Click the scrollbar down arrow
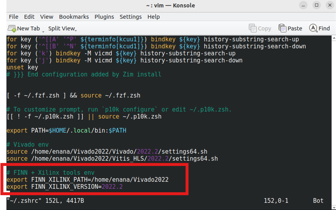Screen dimensions: 336x210 pyautogui.click(x=334, y=207)
